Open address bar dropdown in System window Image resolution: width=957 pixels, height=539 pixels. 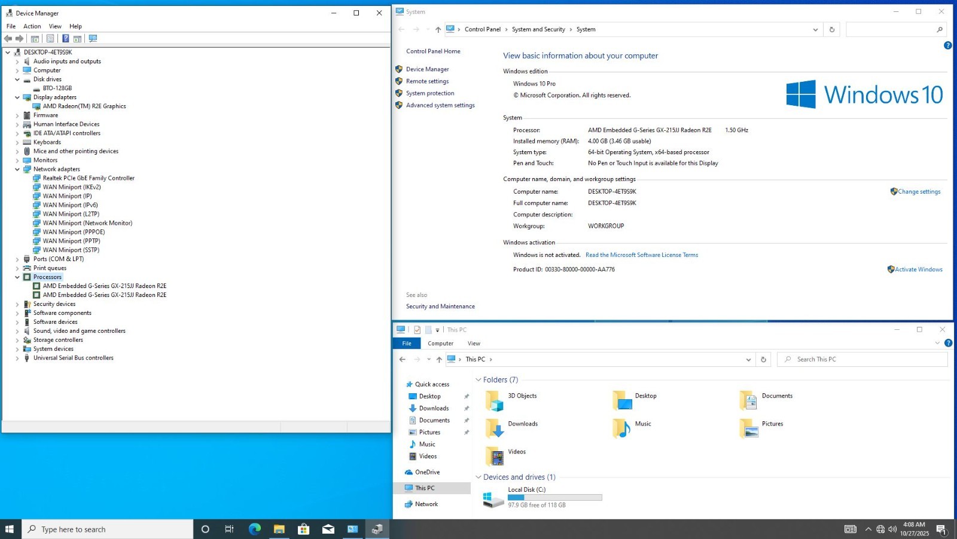coord(815,29)
